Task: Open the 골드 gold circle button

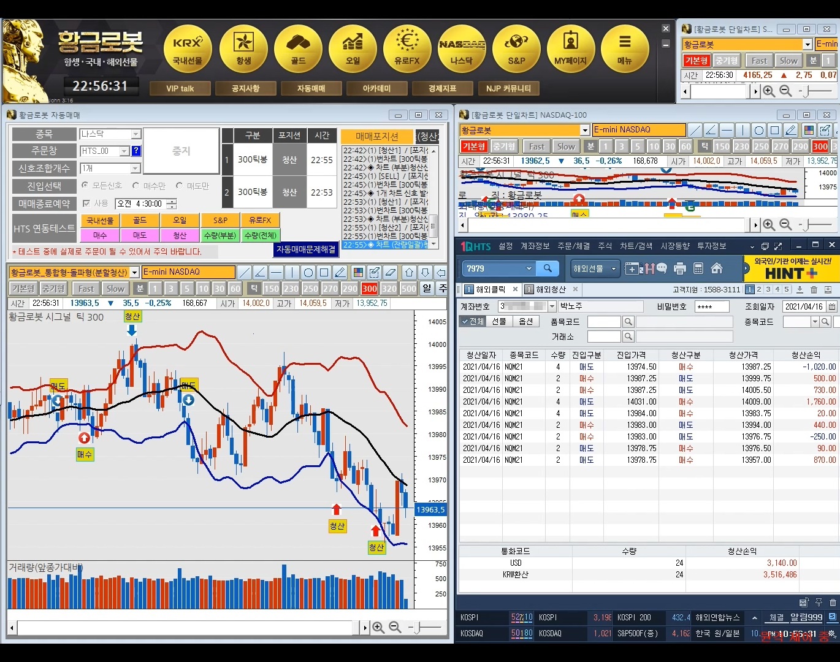Action: coord(298,50)
